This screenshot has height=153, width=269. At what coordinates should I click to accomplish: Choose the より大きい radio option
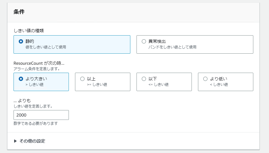(21, 79)
